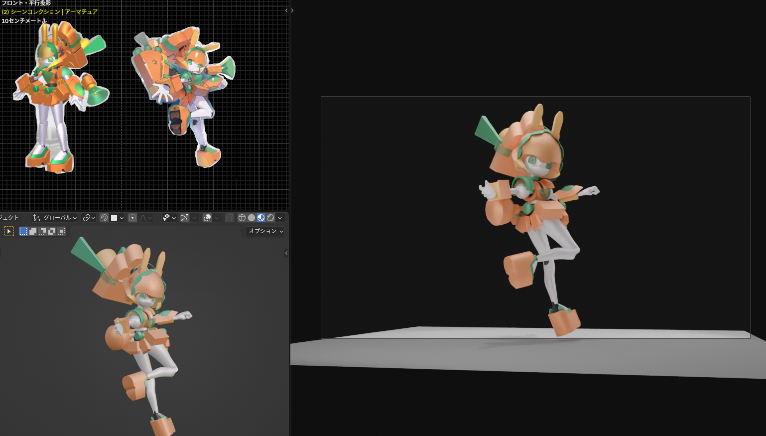Image resolution: width=766 pixels, height=436 pixels.
Task: Open the グローバル transform orientation dropdown
Action: 55,218
